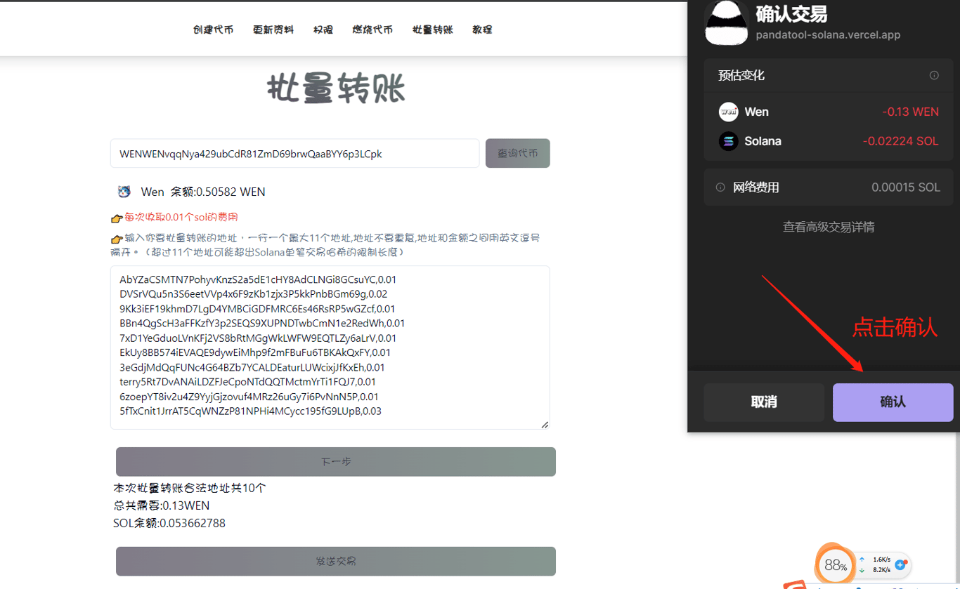Click the 确认交易 title in wallet popup
The height and width of the screenshot is (589, 960).
click(x=791, y=13)
